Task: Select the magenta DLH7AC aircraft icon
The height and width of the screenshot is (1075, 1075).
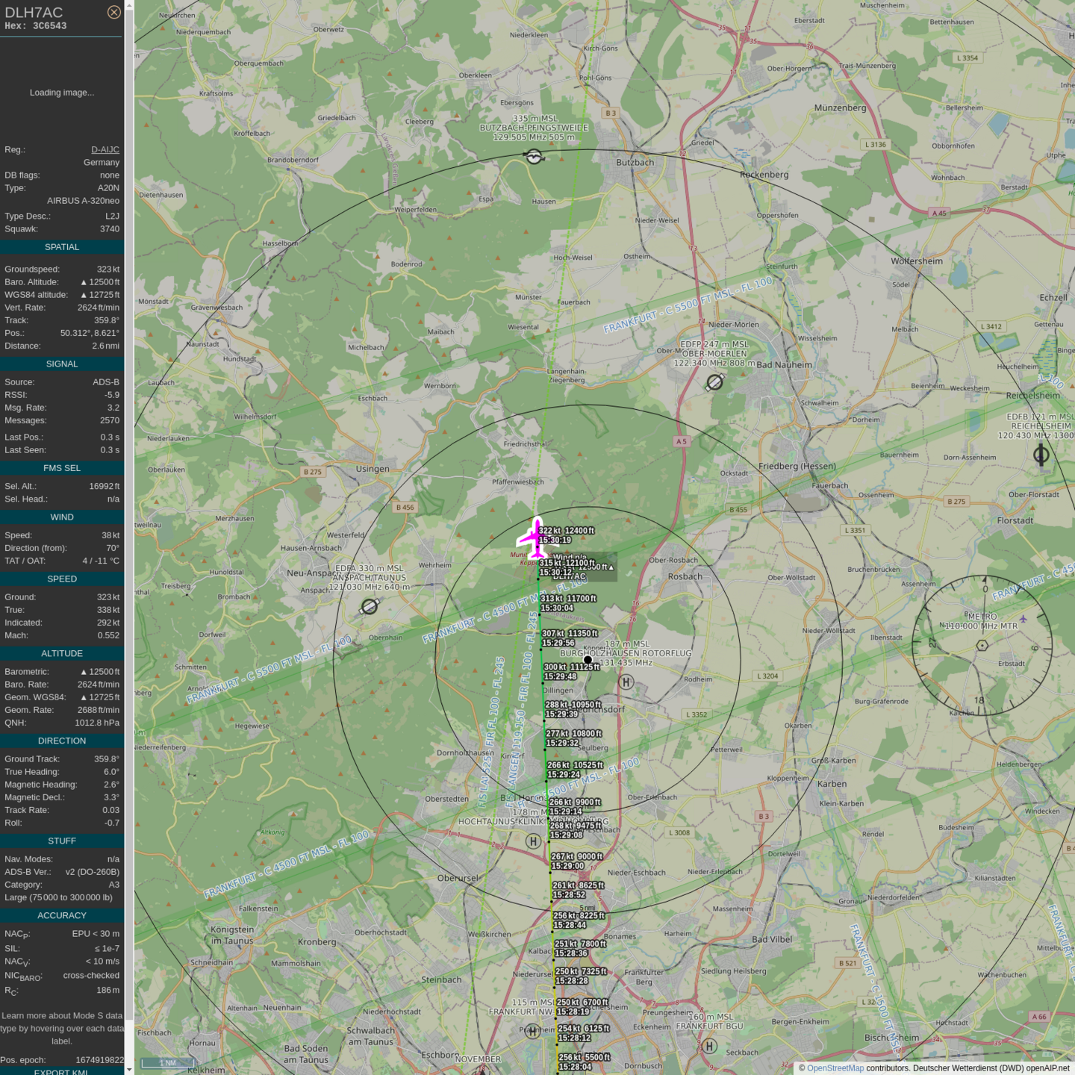Action: (535, 537)
